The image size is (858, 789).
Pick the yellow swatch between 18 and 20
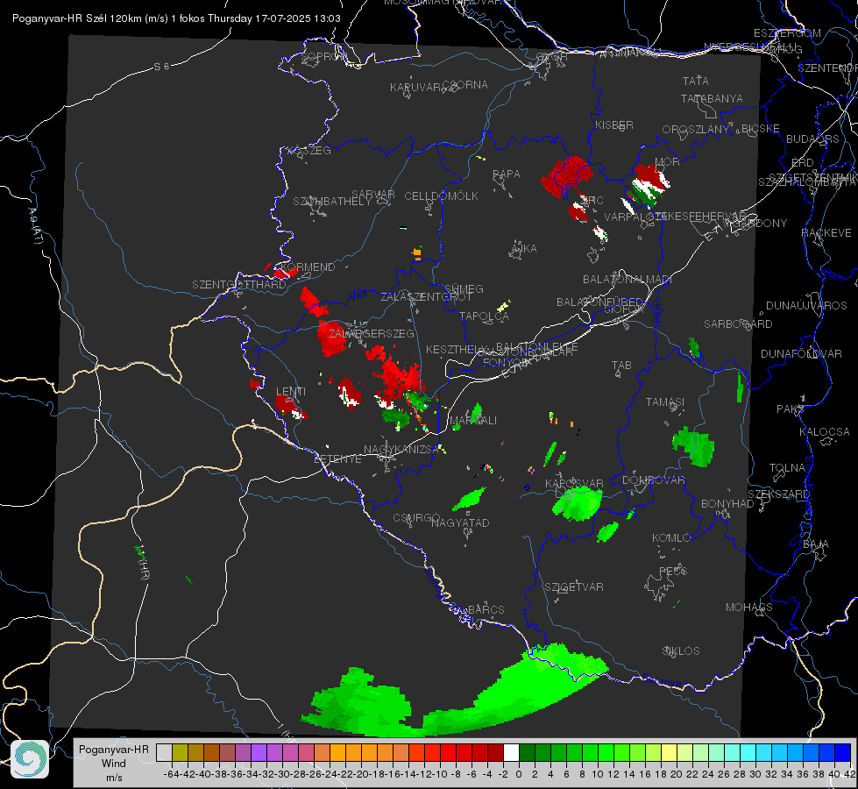pyautogui.click(x=669, y=752)
